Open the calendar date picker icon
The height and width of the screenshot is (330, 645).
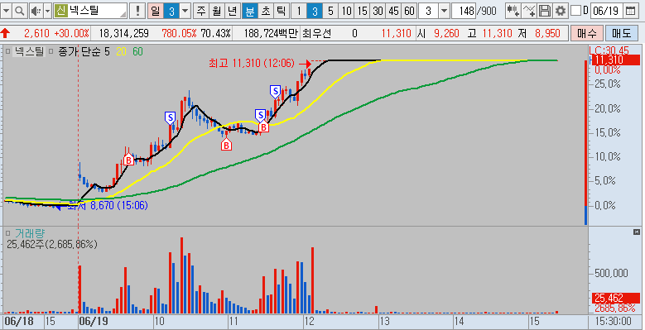point(630,11)
